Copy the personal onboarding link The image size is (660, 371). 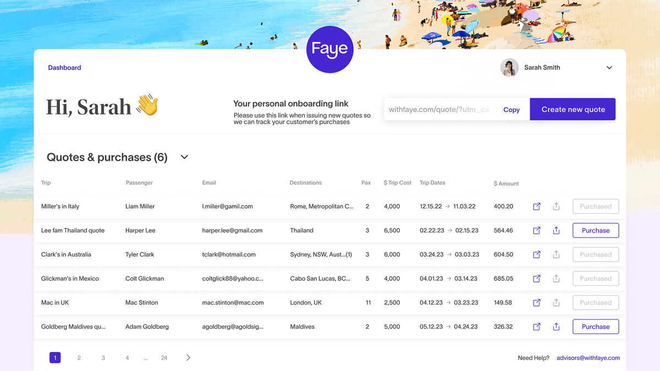pos(512,109)
